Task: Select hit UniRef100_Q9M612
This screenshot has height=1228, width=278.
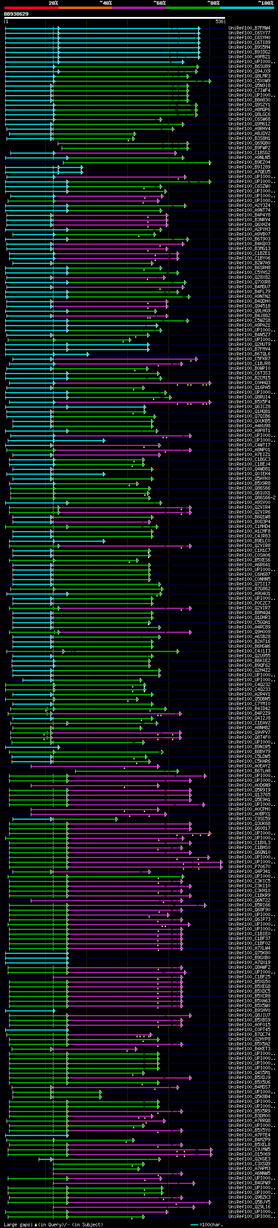Action: 249,124
